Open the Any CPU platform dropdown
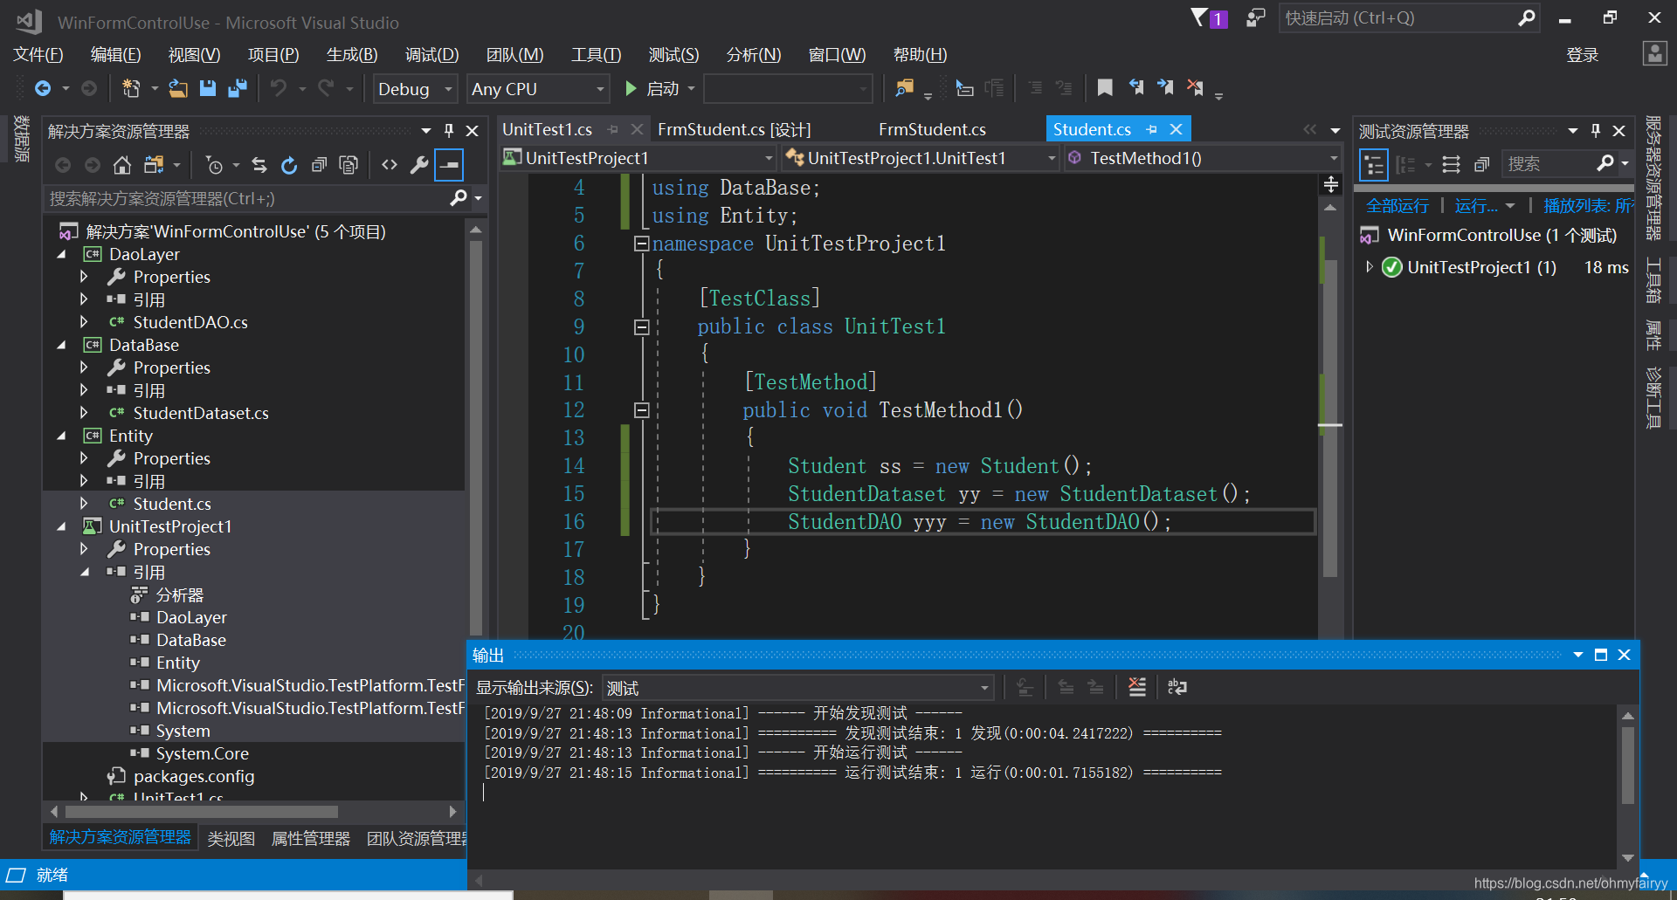 (x=538, y=89)
